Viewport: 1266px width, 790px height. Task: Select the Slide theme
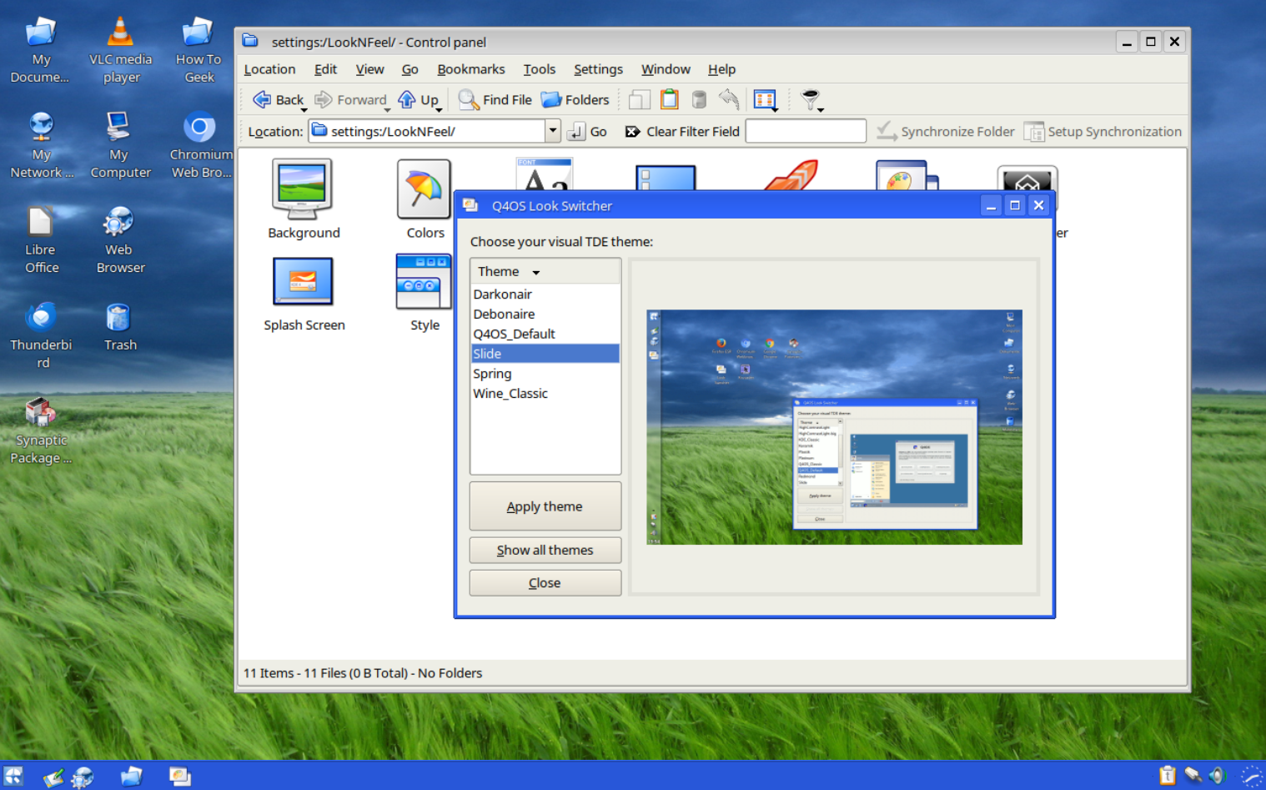coord(545,354)
